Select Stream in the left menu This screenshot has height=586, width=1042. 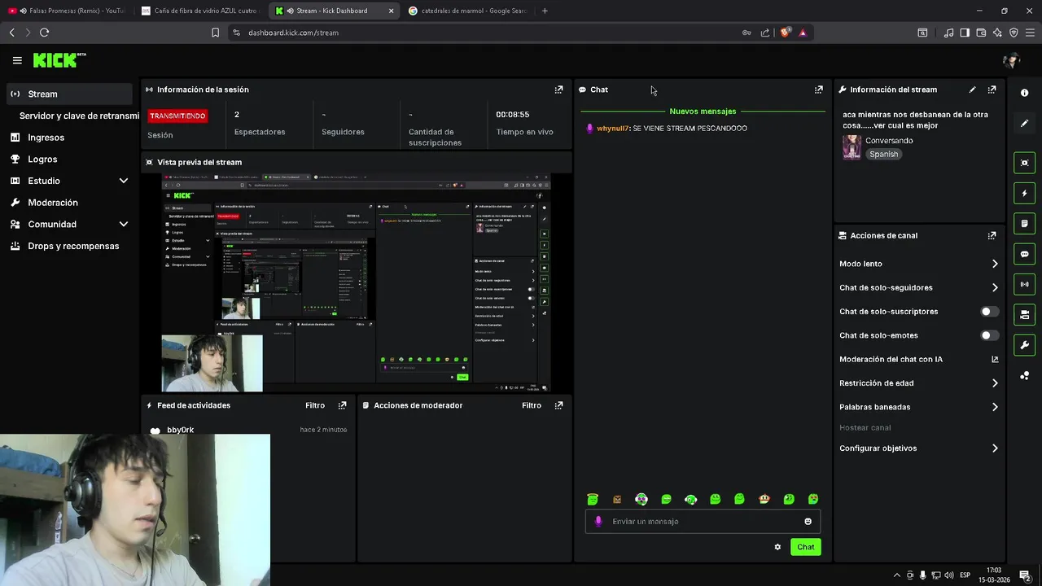pyautogui.click(x=68, y=94)
